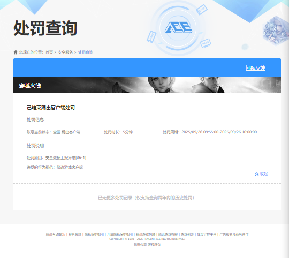Open 腾讯游戏客服 footer link
This screenshot has width=289, height=258.
point(168,234)
